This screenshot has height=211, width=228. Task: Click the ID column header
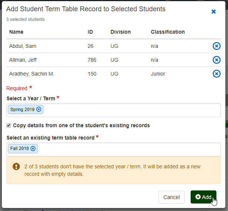[x=90, y=32]
